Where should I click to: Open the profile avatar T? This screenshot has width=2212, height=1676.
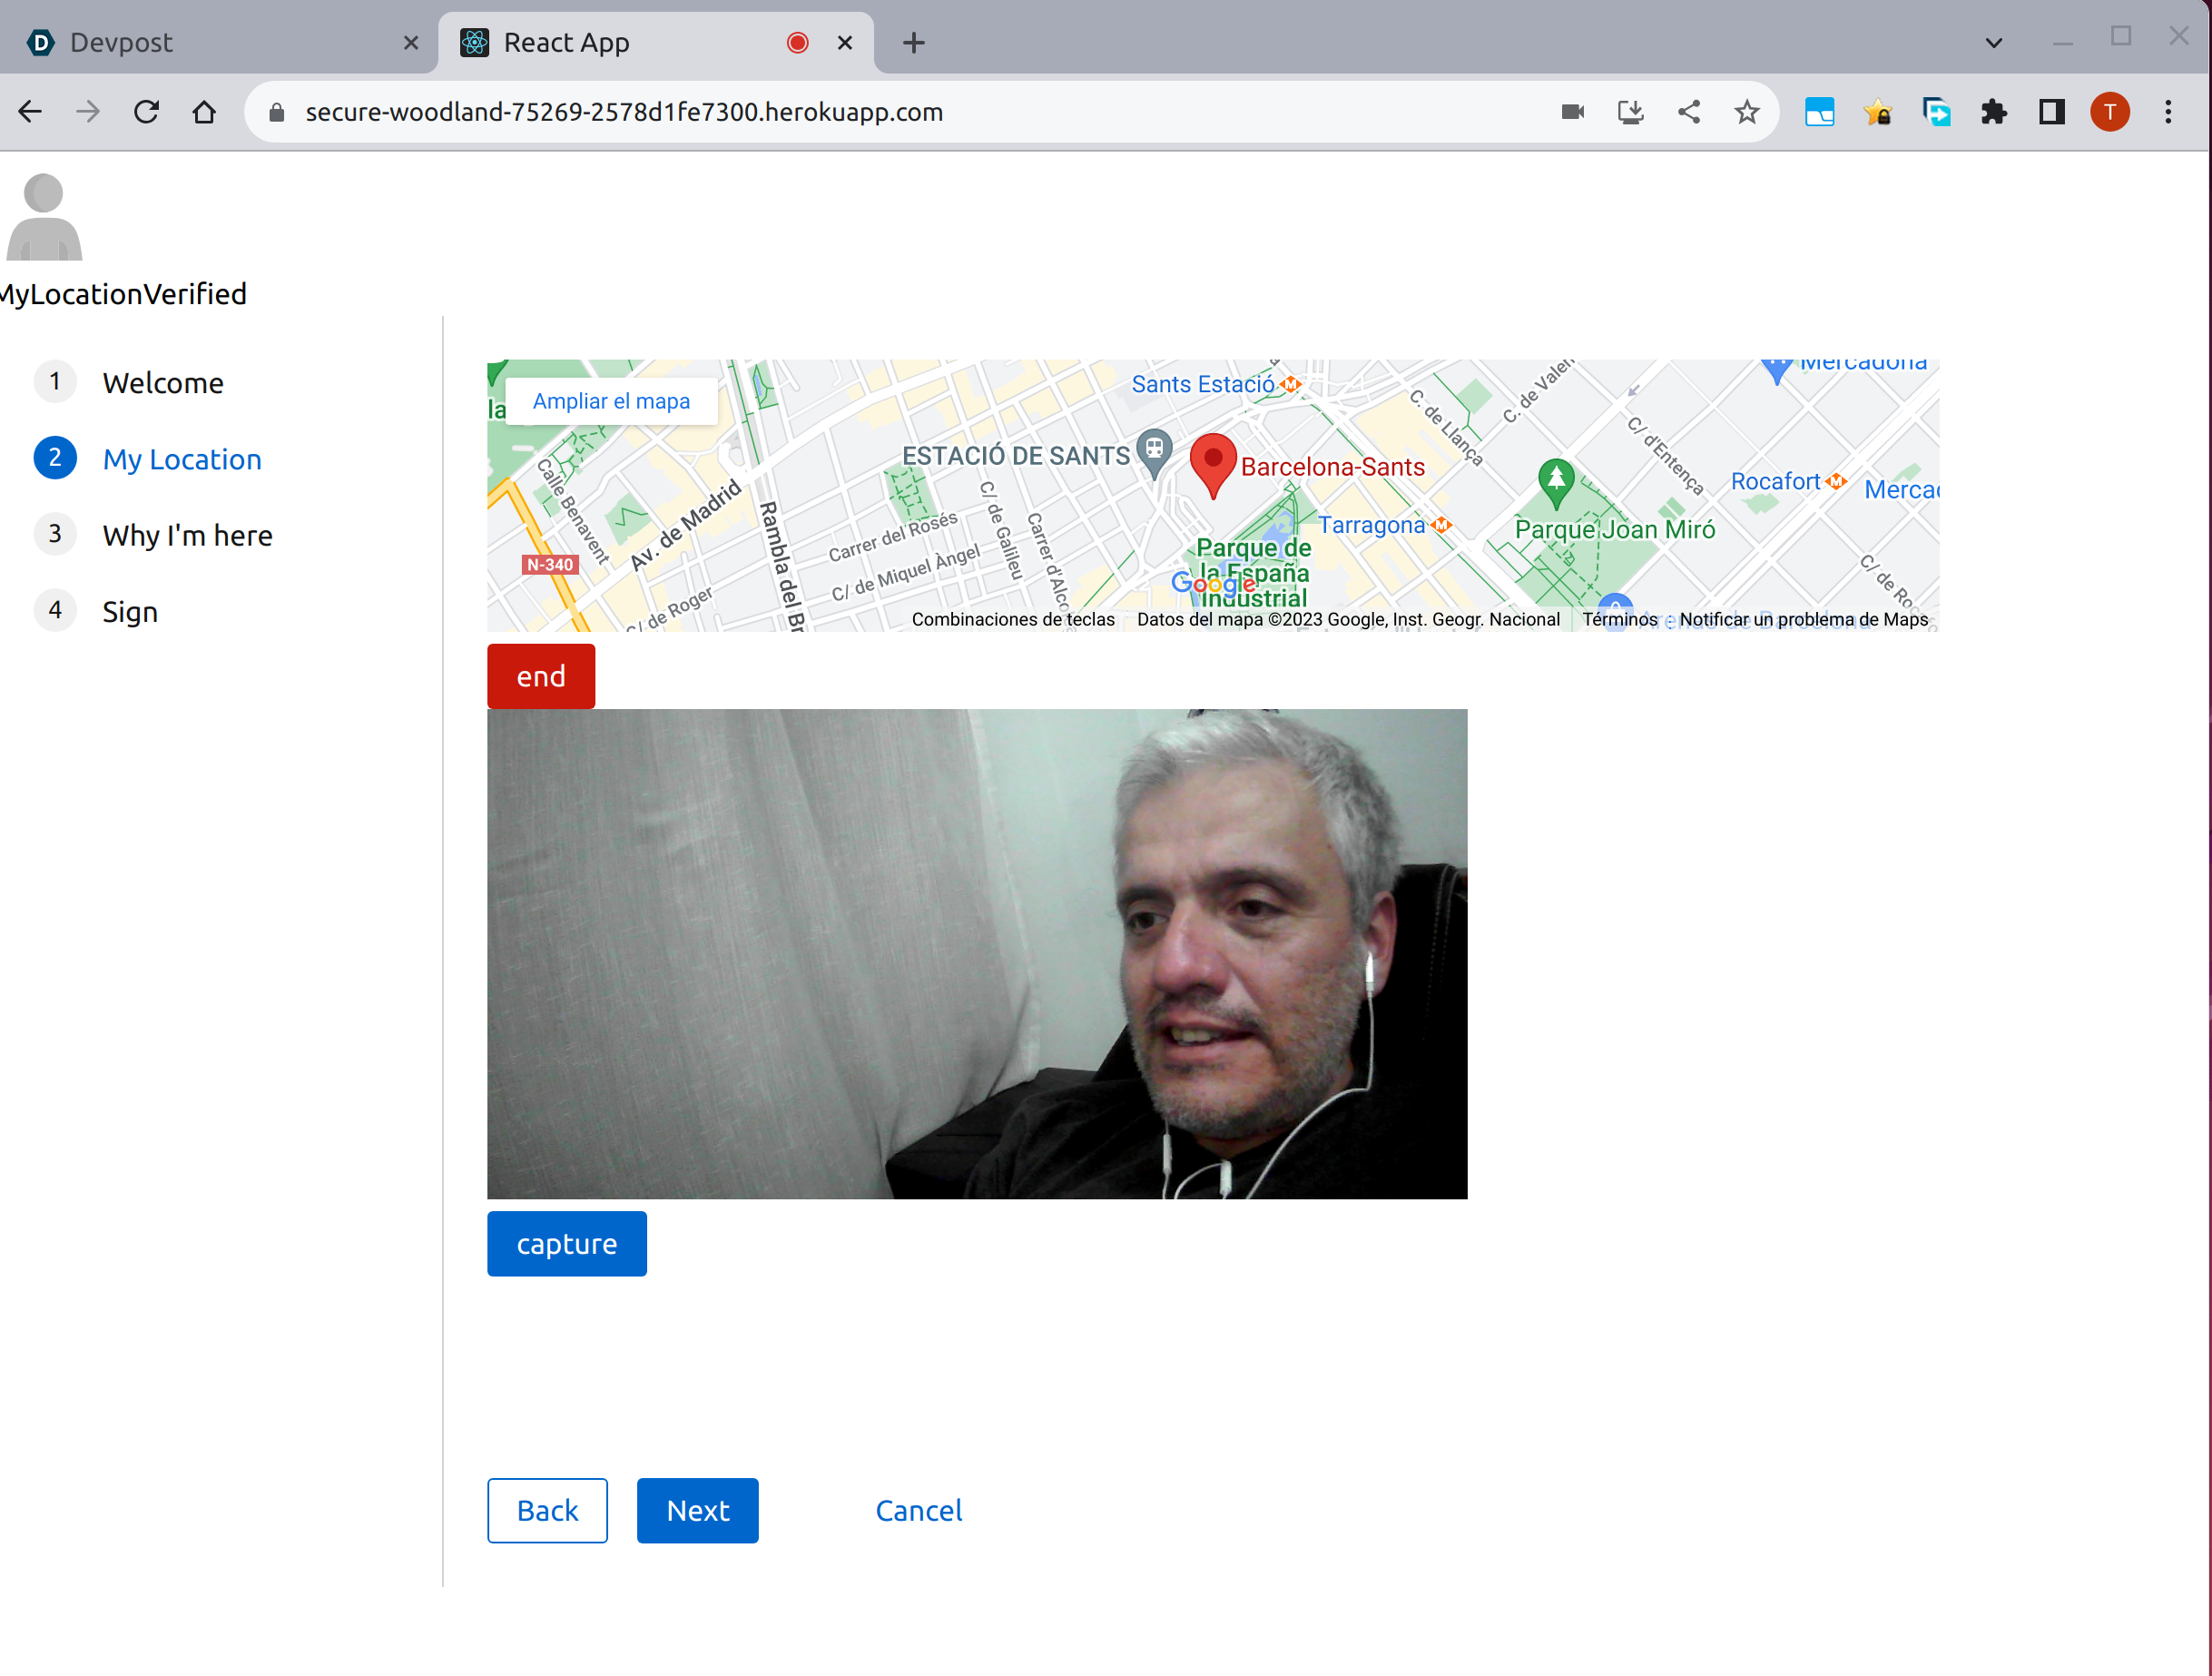(x=2109, y=112)
